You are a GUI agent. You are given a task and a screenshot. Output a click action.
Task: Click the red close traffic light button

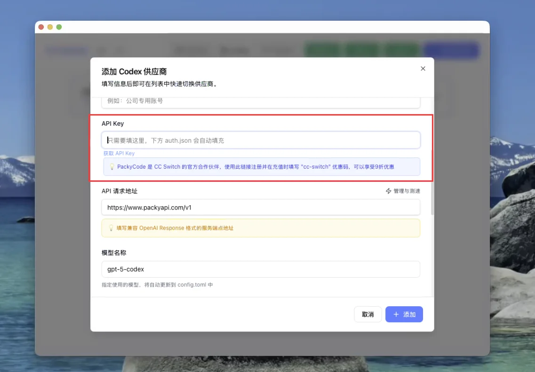[x=41, y=27]
